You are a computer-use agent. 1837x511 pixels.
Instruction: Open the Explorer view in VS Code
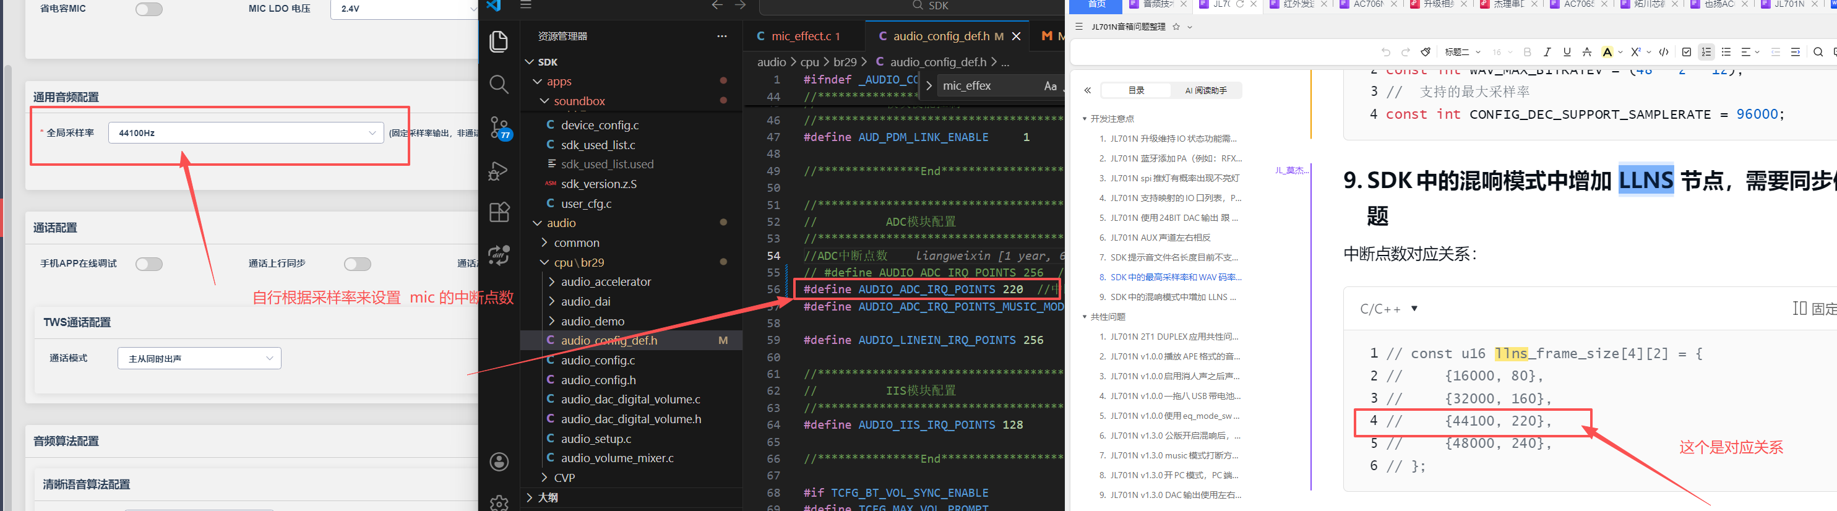click(499, 42)
